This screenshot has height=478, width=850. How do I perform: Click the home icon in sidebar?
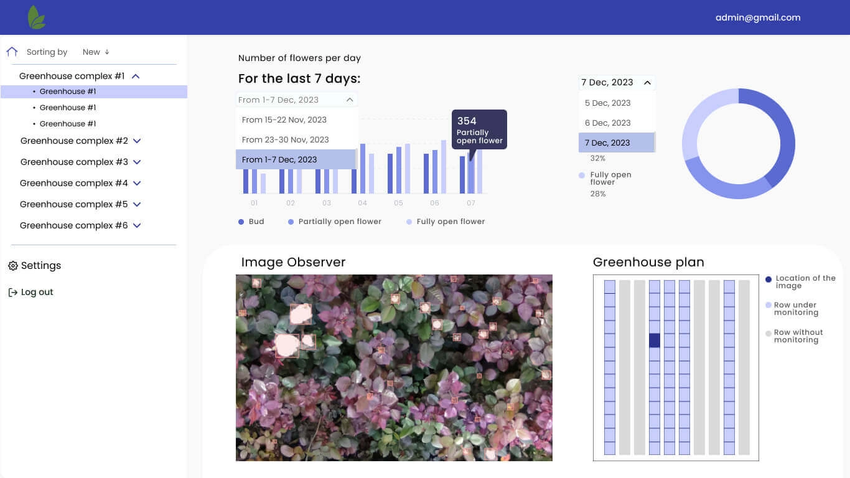click(12, 52)
